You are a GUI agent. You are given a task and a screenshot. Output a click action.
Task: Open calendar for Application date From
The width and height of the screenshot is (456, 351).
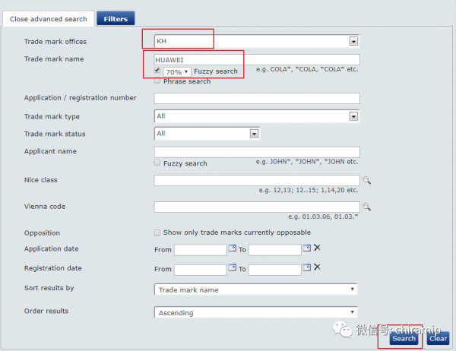pos(232,248)
